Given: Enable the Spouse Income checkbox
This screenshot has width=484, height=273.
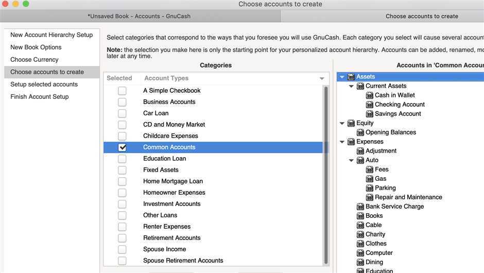Looking at the screenshot, I should [122, 249].
